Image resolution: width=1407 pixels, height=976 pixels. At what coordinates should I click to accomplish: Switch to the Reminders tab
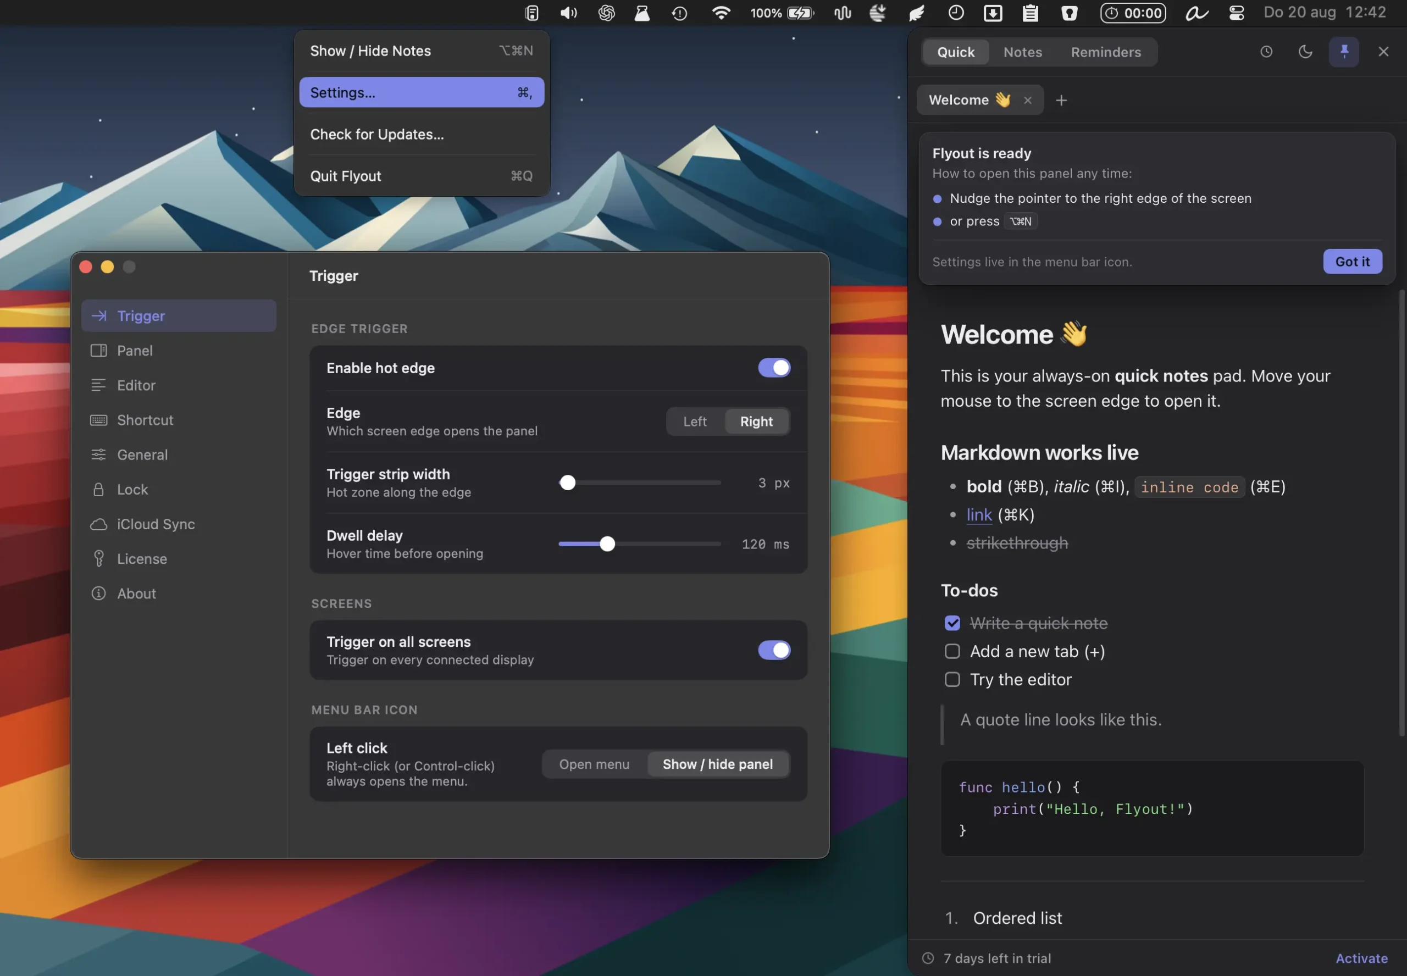coord(1106,52)
